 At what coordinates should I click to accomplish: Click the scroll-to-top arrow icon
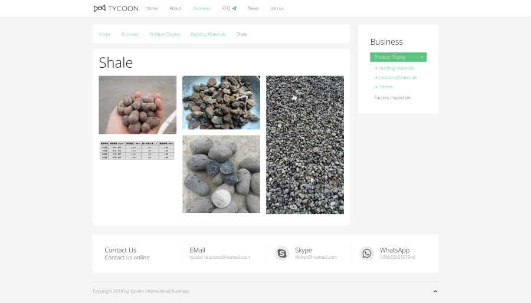click(435, 291)
